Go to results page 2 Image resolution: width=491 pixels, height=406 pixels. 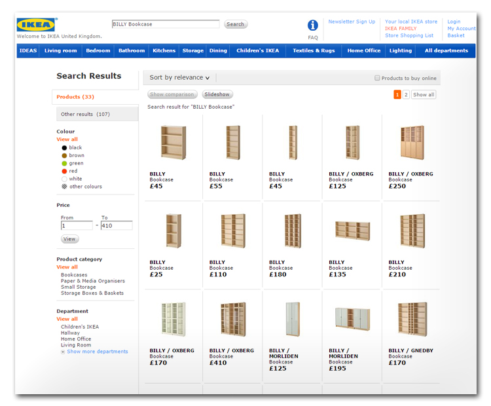(406, 94)
